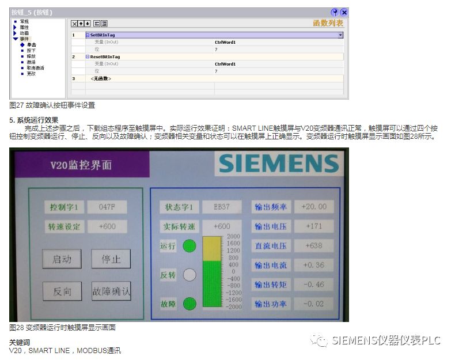Click the 转速设定 value field +600

pyautogui.click(x=107, y=226)
